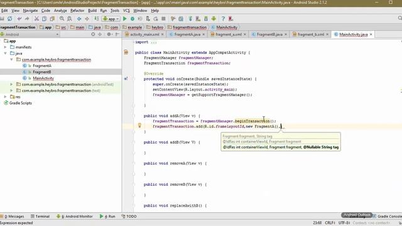The width and height of the screenshot is (402, 226).
Task: Open the VCS menu
Action: coord(126,11)
